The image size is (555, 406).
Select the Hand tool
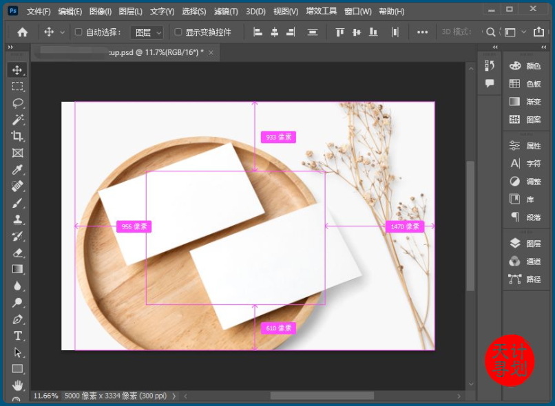(x=17, y=385)
